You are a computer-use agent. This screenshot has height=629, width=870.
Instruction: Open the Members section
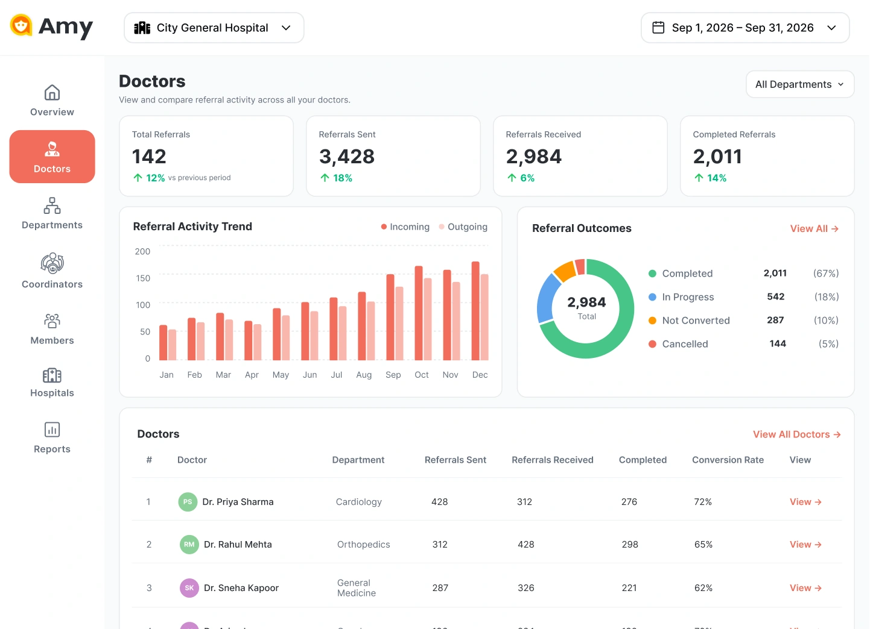point(52,329)
